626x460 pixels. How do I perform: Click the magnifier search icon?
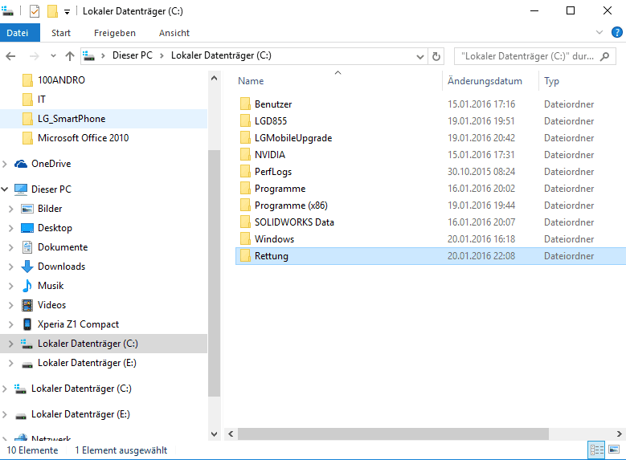[x=605, y=56]
